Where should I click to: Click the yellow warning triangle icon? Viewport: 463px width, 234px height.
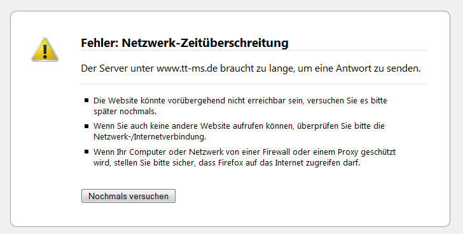pos(45,49)
